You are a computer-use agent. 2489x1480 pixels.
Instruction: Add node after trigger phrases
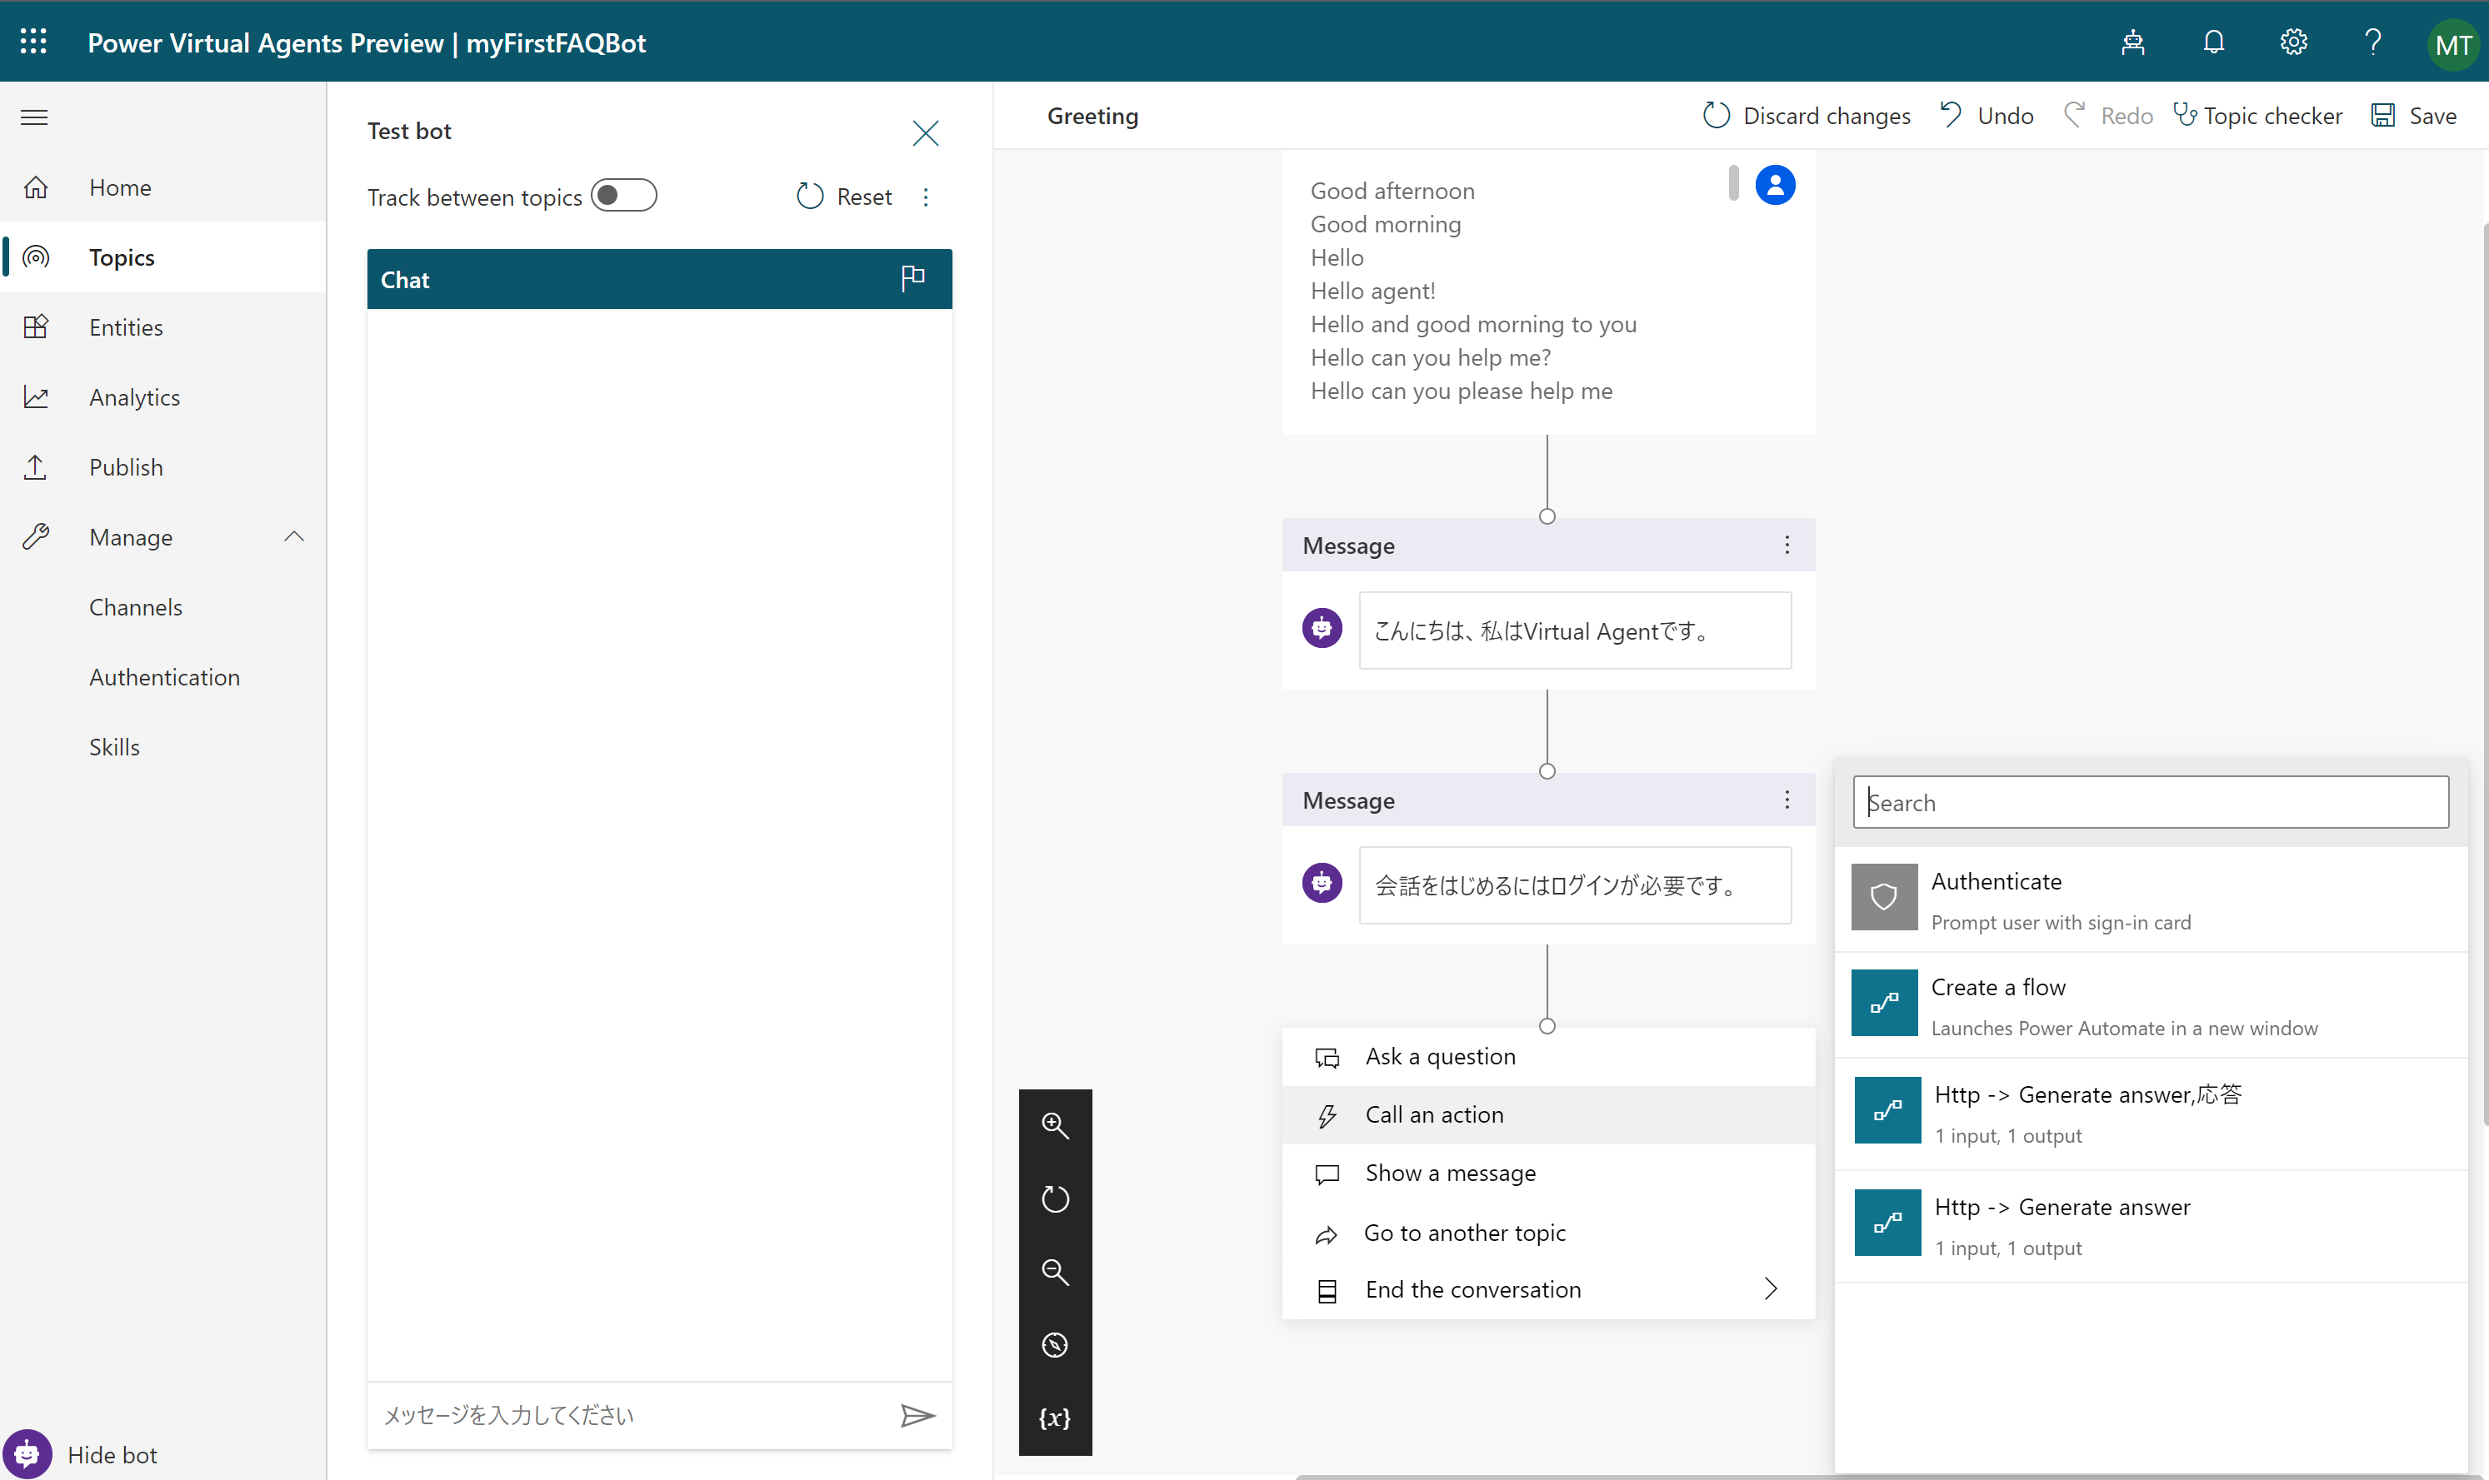(1547, 516)
